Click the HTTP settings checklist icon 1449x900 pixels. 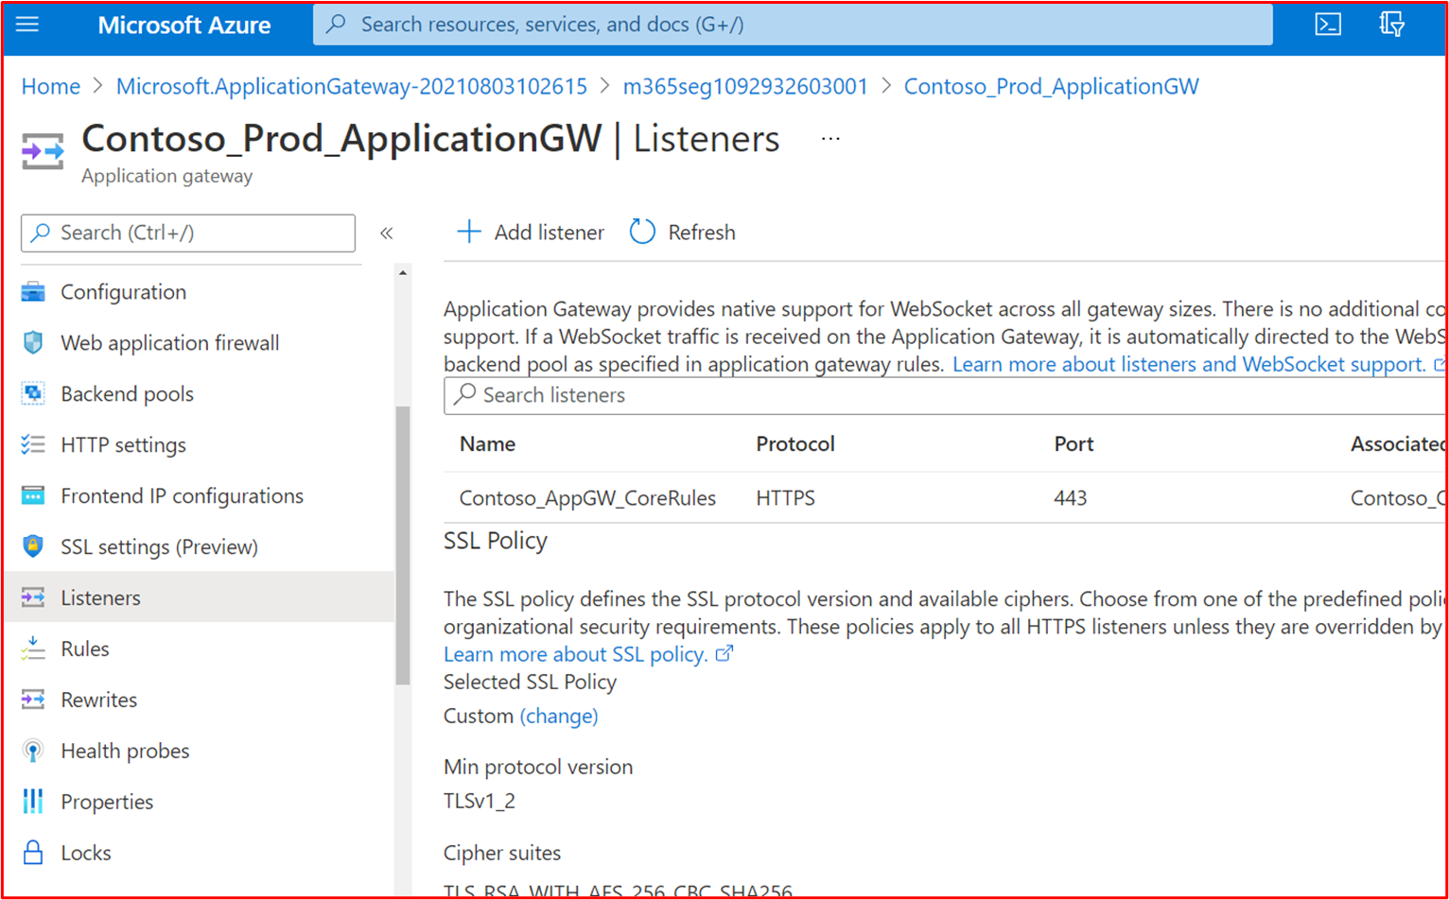(x=33, y=445)
